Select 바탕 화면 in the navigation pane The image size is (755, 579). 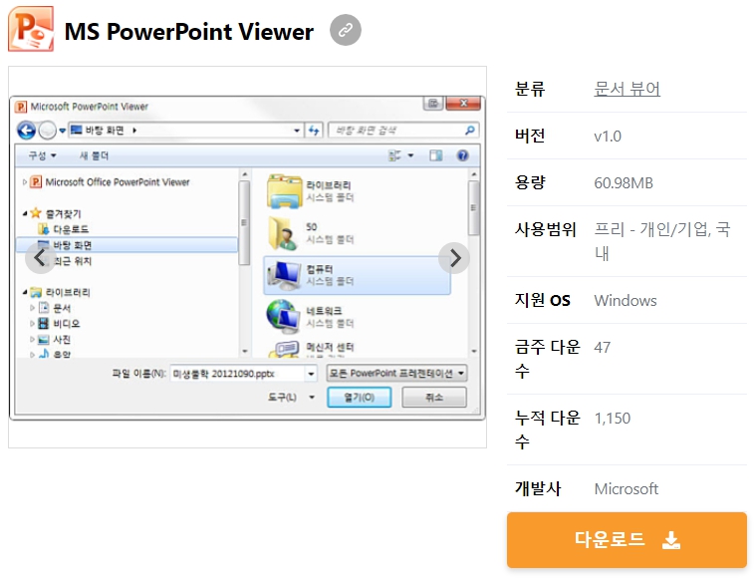coord(127,245)
